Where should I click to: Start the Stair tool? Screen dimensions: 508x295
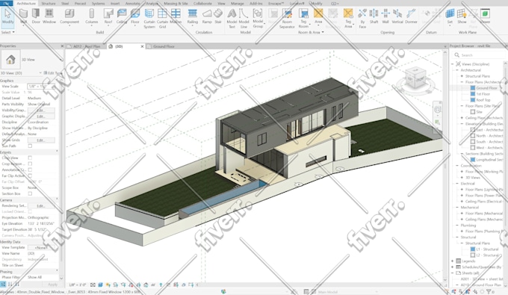(218, 16)
